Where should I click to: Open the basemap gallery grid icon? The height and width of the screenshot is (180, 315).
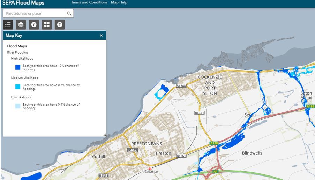coord(47,24)
